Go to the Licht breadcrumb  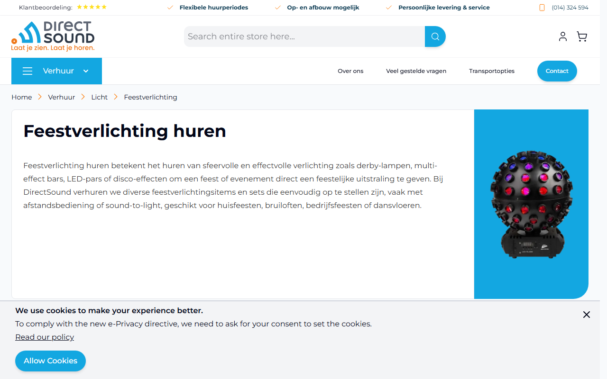coord(100,97)
